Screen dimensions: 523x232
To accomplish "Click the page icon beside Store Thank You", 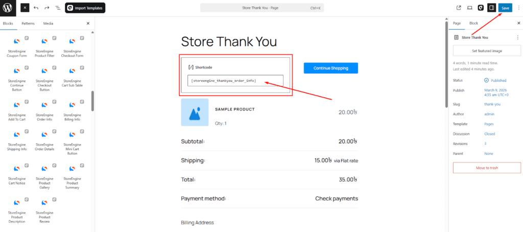I will pos(456,37).
